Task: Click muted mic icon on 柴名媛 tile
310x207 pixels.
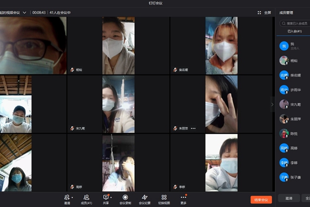Action: click(x=175, y=70)
